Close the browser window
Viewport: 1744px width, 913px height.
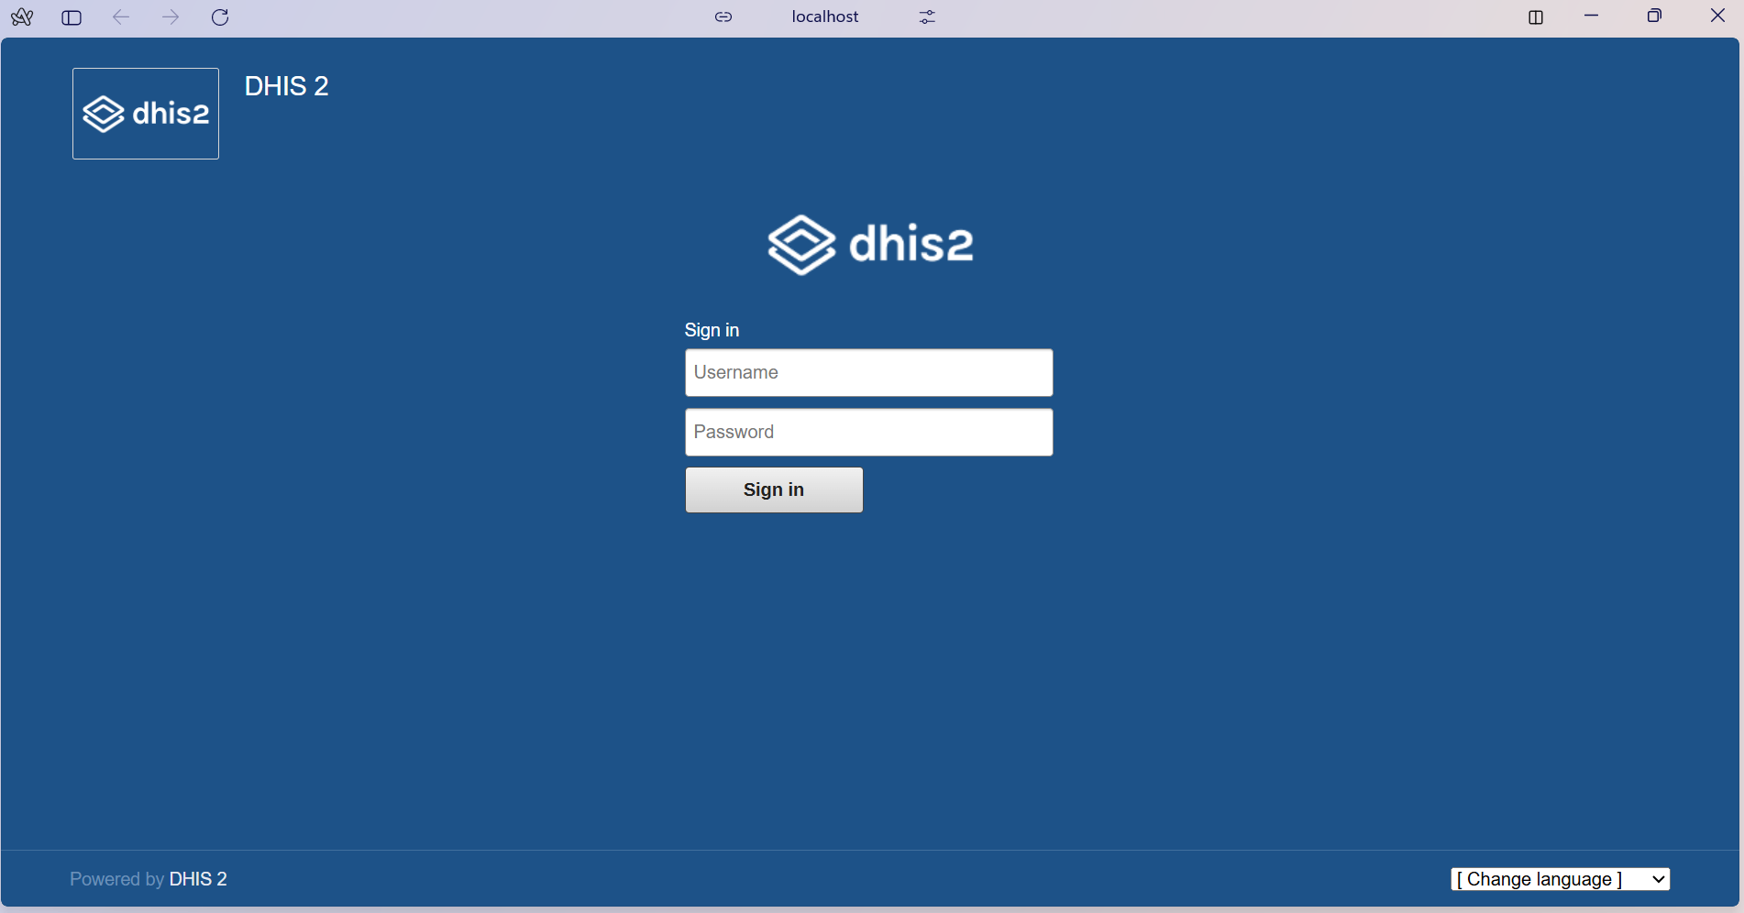(x=1717, y=16)
